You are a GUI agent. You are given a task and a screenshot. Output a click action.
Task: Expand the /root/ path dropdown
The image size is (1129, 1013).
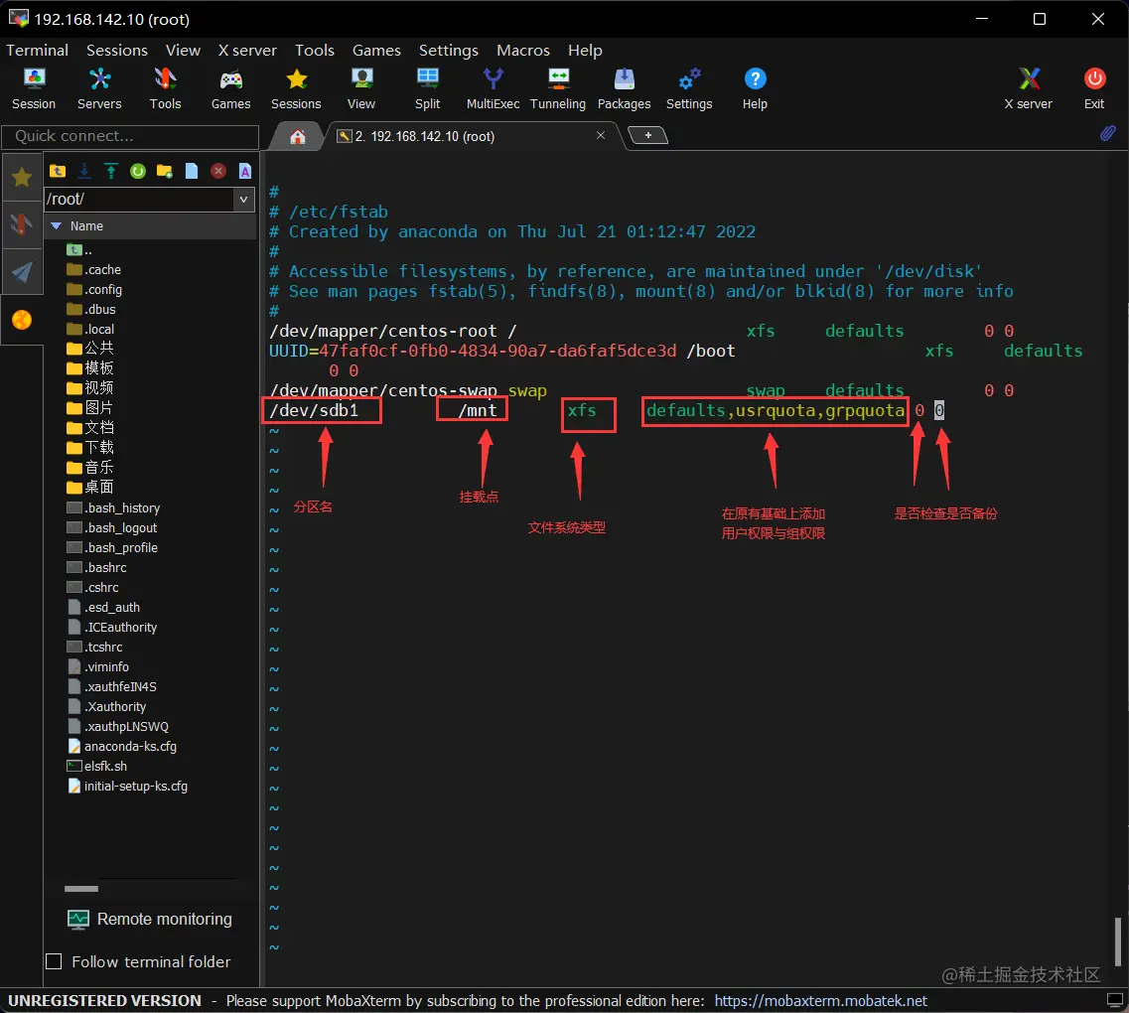pos(244,200)
